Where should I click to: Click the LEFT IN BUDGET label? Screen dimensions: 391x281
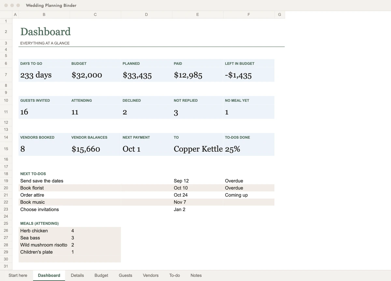[x=239, y=64]
